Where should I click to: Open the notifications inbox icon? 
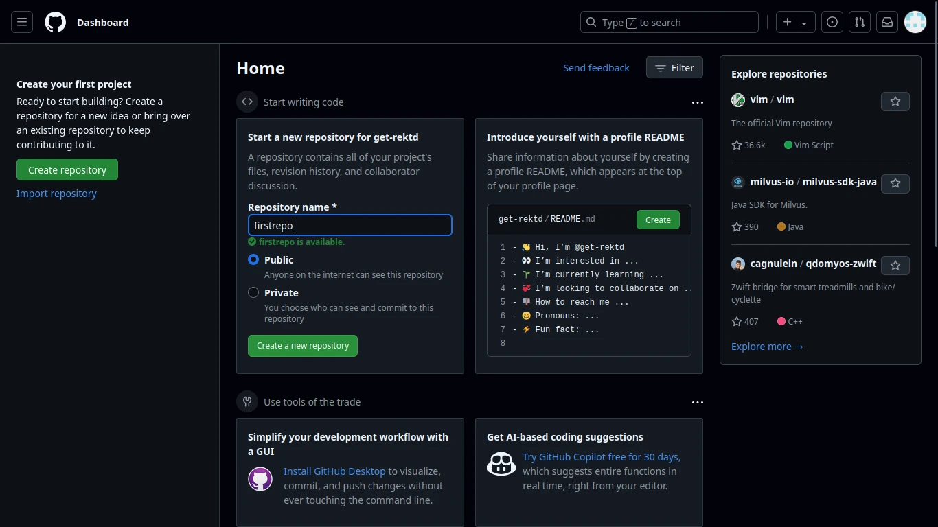(x=887, y=22)
